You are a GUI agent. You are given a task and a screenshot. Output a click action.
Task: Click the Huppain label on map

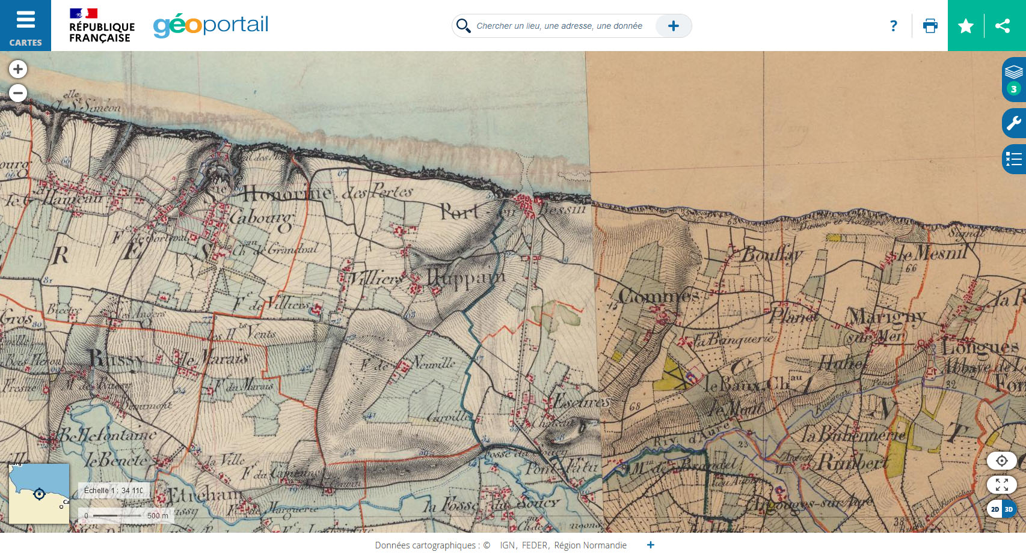pos(466,277)
